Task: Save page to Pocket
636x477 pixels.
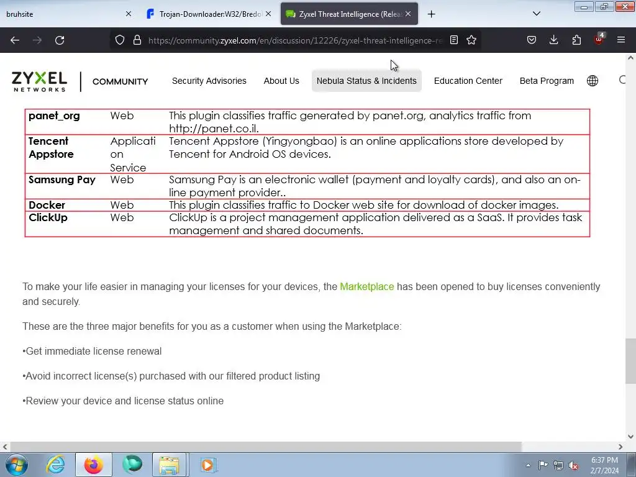Action: (532, 40)
